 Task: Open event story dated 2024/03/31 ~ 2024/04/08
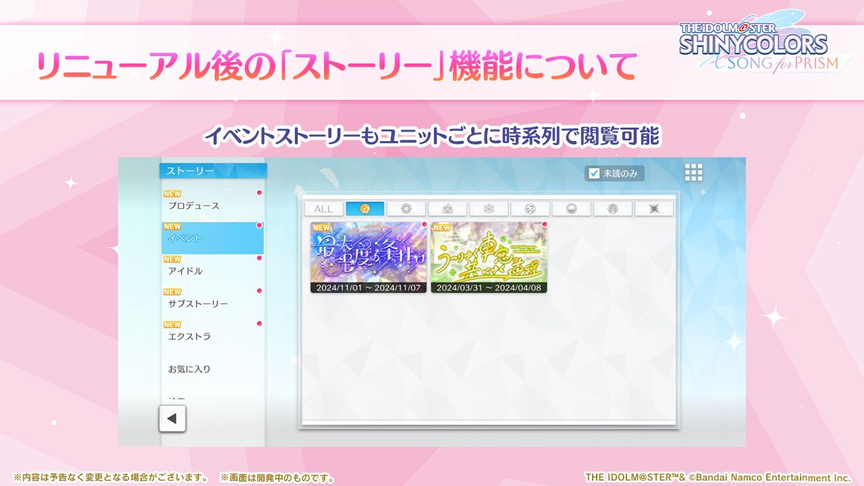click(x=489, y=257)
